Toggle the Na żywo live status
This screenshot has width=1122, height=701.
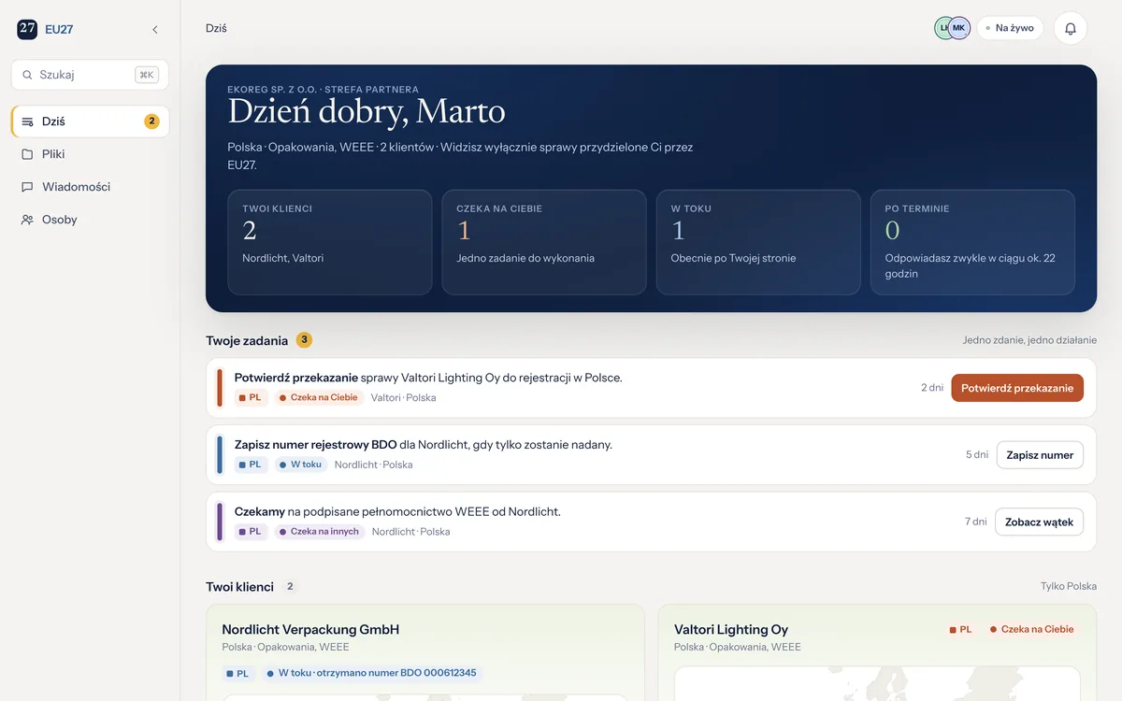(1010, 28)
